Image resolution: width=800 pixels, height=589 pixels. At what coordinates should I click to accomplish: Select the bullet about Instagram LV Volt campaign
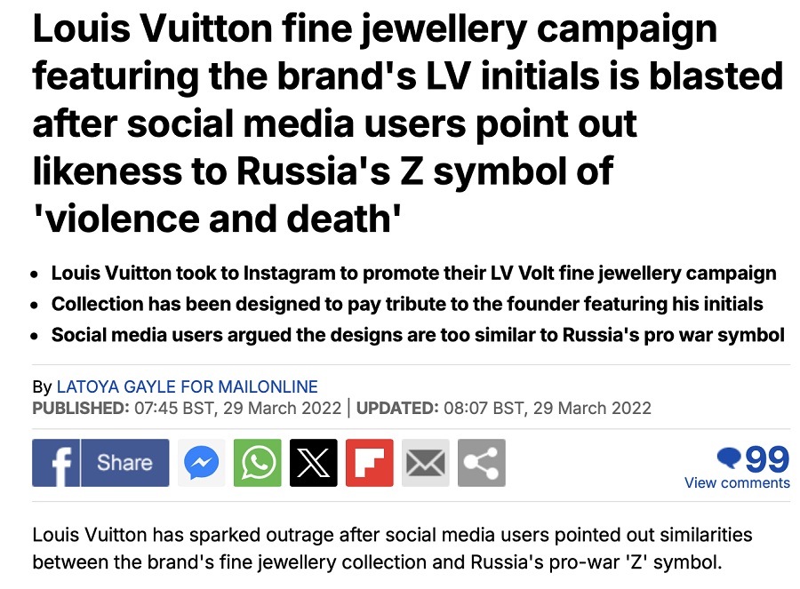tap(413, 273)
